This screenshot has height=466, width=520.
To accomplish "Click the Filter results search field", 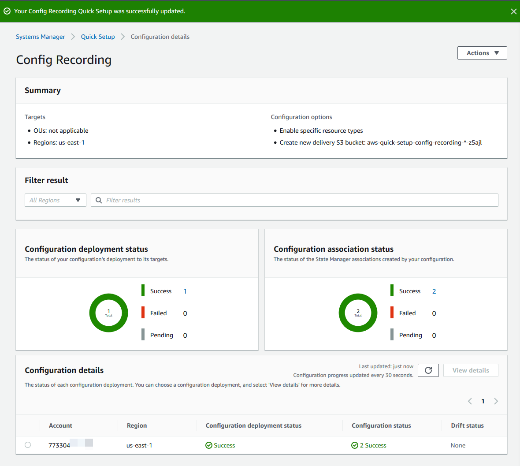I will (x=294, y=200).
